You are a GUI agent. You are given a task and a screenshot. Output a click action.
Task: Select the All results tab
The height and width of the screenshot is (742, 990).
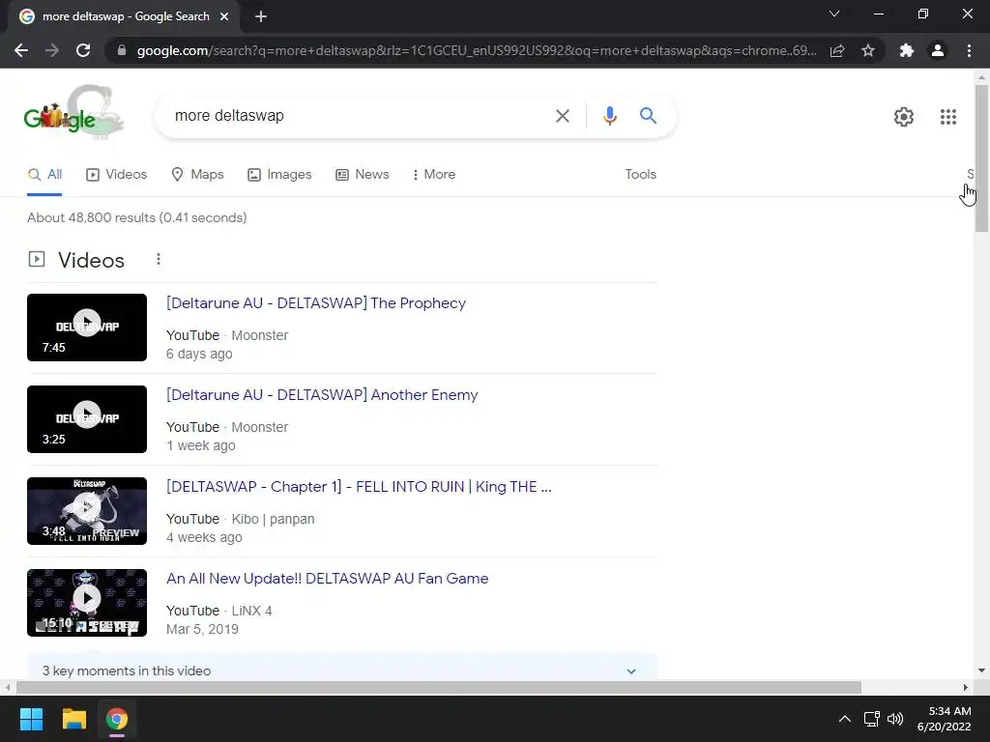44,175
